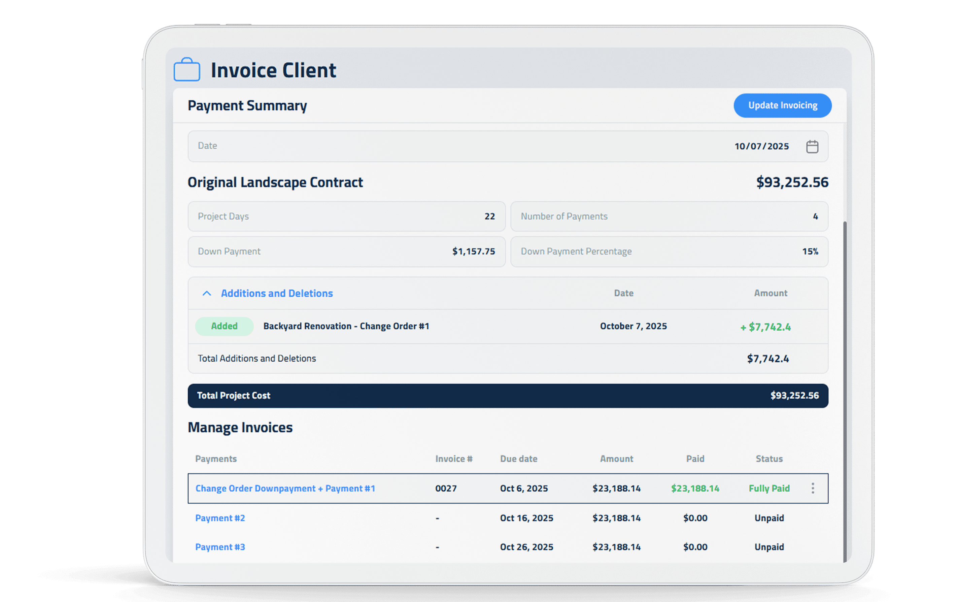Click the green Added badge
The width and height of the screenshot is (958, 602).
[224, 326]
